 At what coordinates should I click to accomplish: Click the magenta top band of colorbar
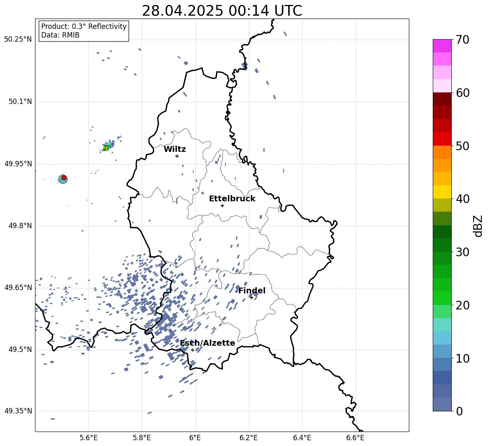click(442, 46)
